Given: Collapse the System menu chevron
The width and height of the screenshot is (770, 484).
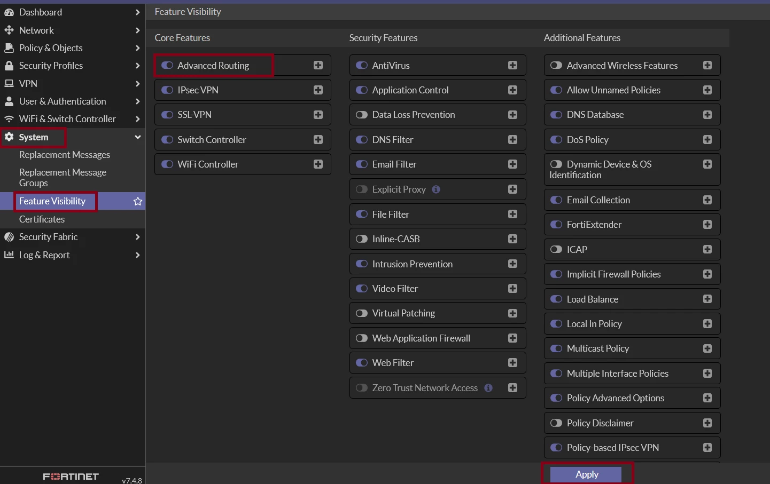Looking at the screenshot, I should (x=137, y=137).
